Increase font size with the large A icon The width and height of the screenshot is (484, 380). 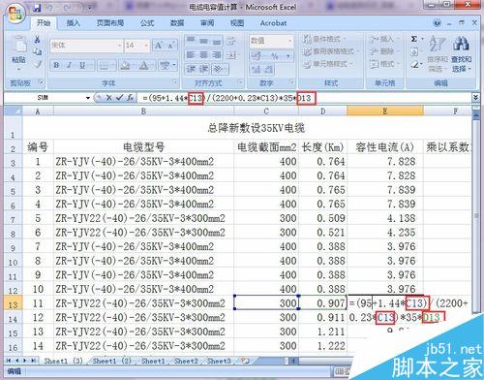(159, 46)
